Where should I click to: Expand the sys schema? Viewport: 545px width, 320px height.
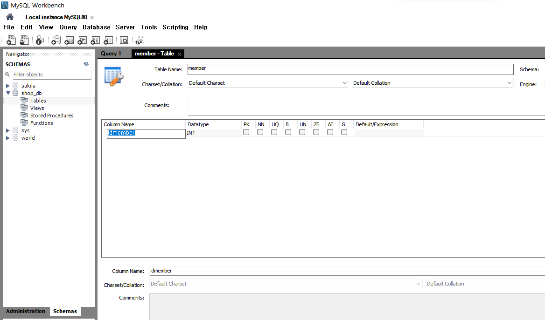tap(7, 130)
